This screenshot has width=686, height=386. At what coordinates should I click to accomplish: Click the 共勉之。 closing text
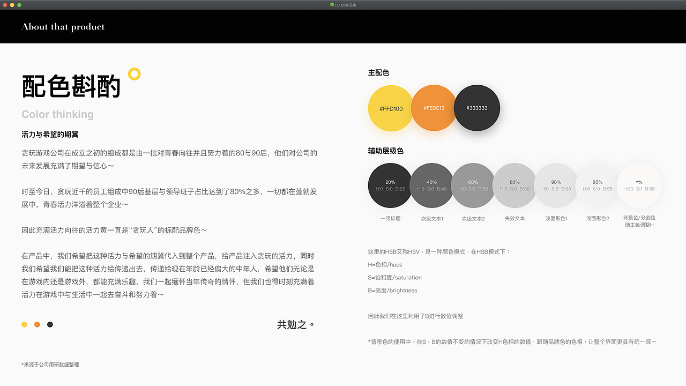coord(295,324)
